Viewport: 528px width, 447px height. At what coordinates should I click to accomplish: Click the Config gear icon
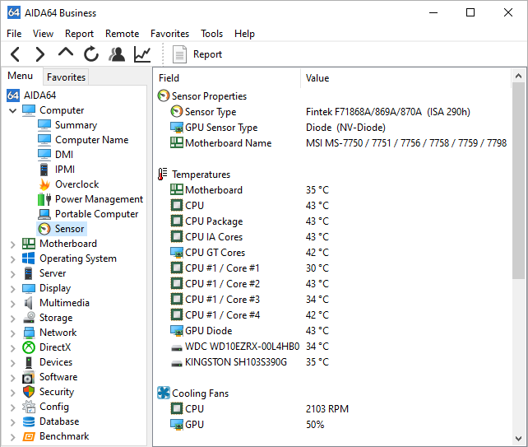(29, 407)
